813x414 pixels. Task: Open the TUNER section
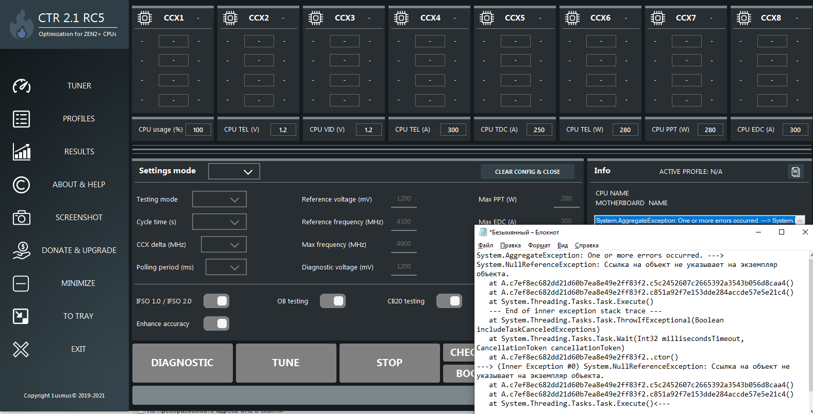(79, 86)
